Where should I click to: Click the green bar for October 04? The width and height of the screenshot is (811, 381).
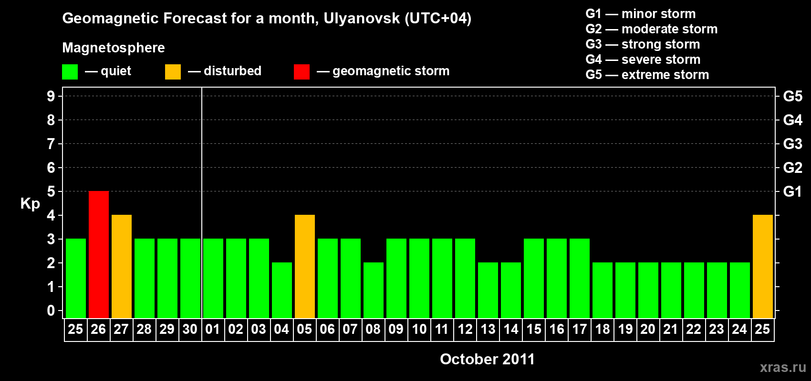pos(282,290)
